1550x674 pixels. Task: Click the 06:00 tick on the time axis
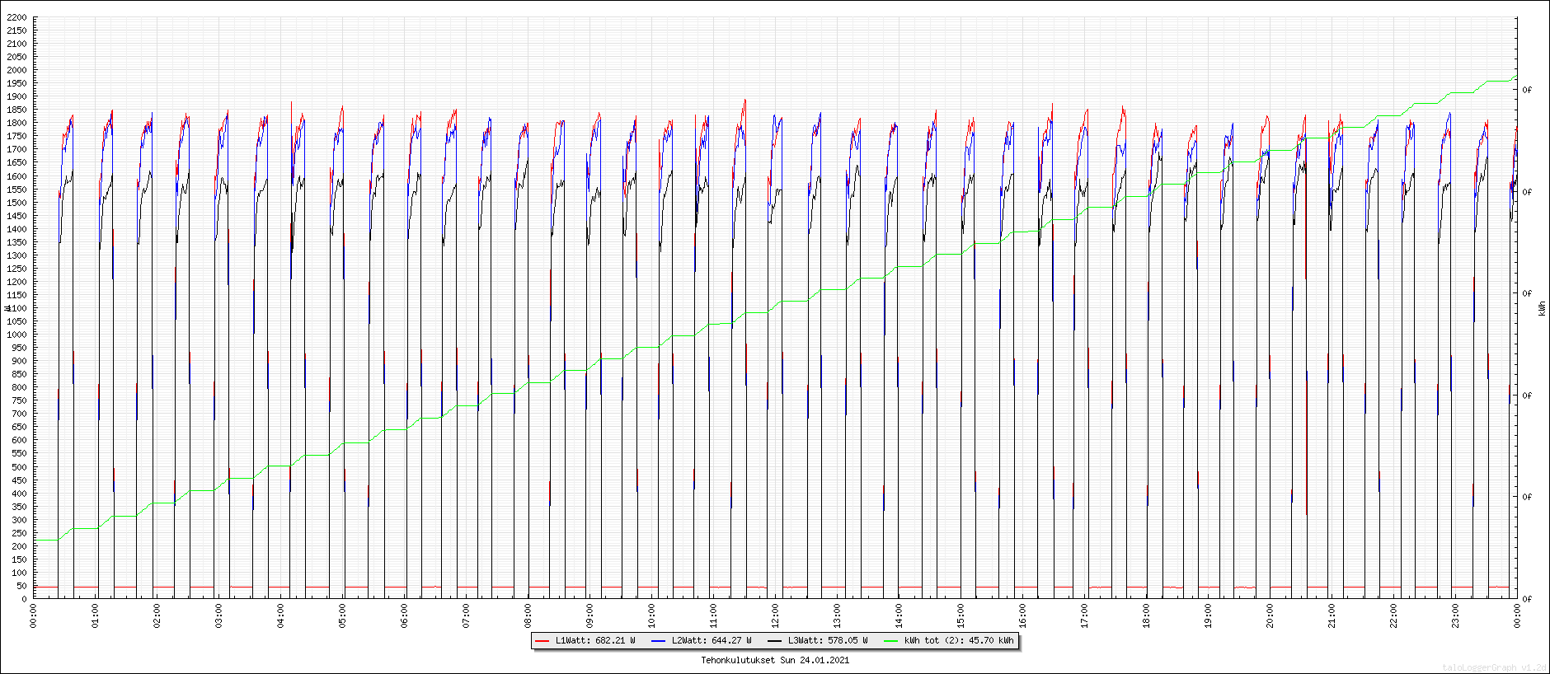click(x=404, y=615)
